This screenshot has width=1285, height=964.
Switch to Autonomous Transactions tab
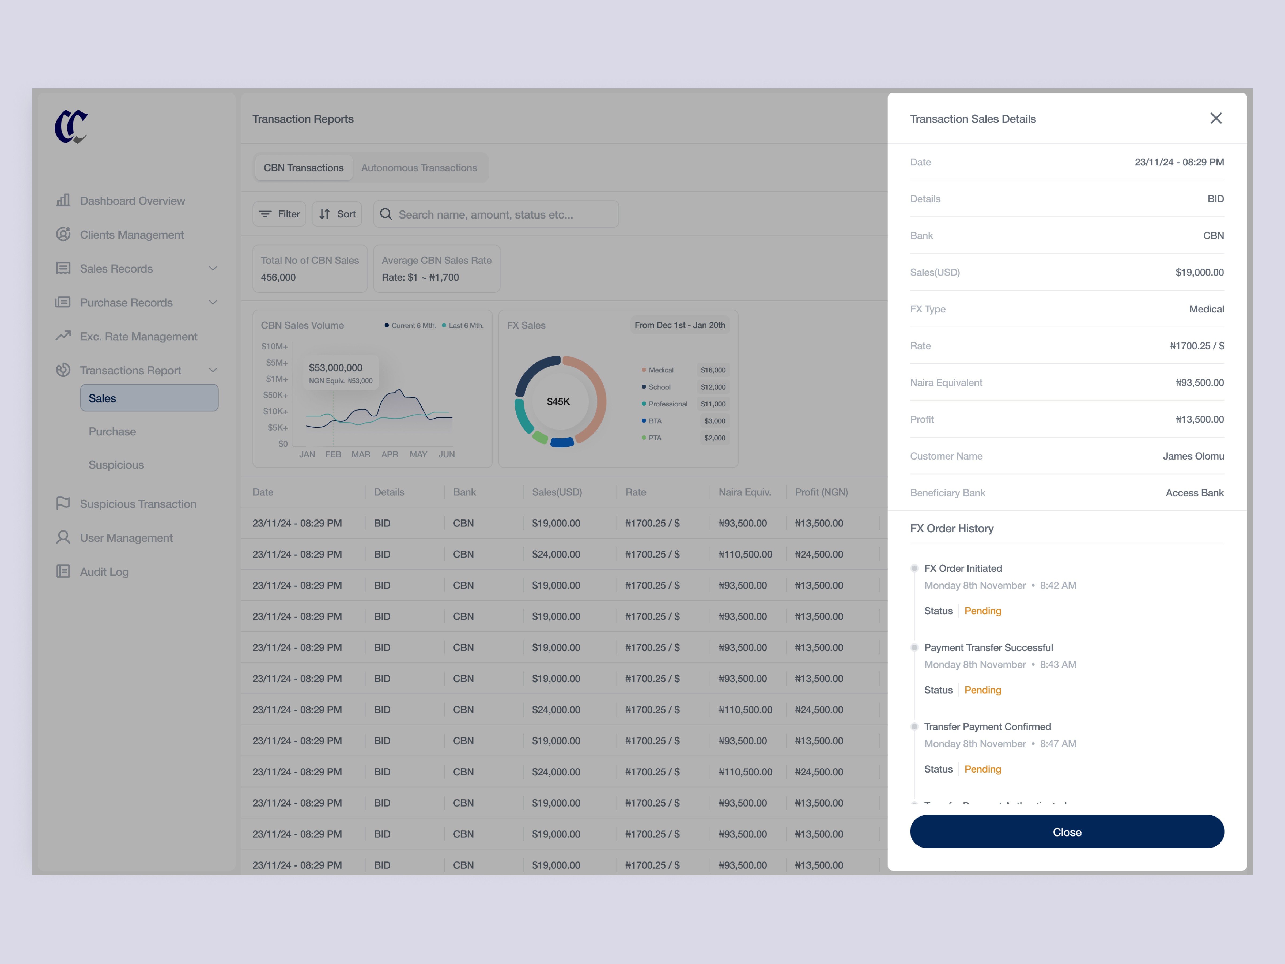tap(419, 168)
